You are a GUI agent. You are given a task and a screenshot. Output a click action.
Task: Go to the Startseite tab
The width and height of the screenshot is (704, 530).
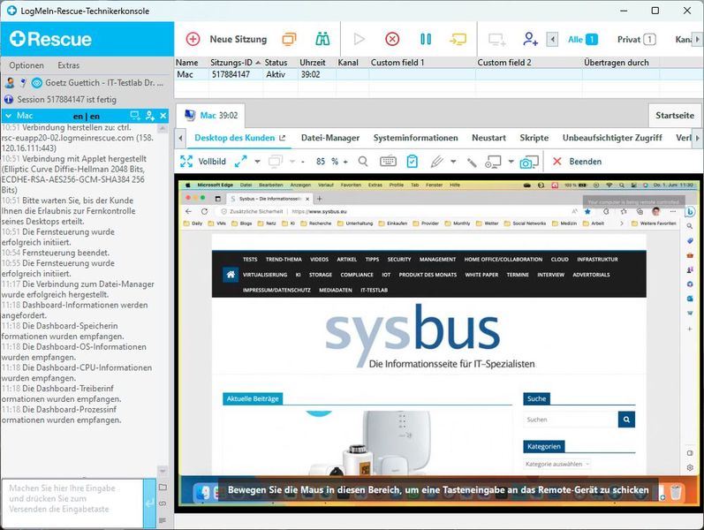point(674,116)
